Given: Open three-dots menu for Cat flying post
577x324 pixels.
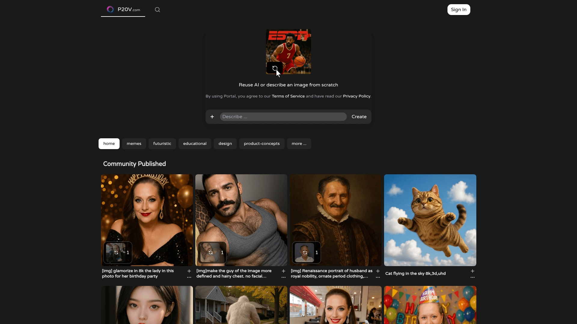Looking at the screenshot, I should click(x=472, y=277).
